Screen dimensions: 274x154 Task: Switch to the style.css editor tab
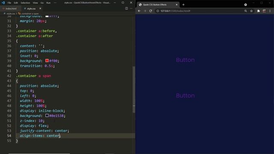tap(31, 9)
